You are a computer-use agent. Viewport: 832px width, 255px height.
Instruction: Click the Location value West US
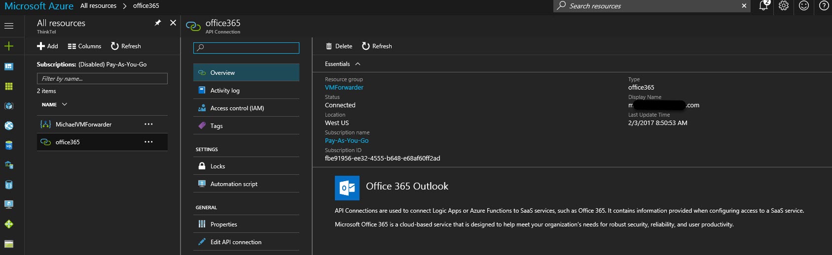point(336,123)
